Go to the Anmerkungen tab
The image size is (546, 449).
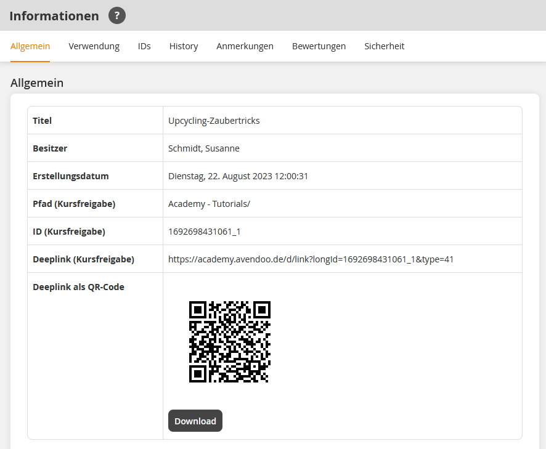245,46
